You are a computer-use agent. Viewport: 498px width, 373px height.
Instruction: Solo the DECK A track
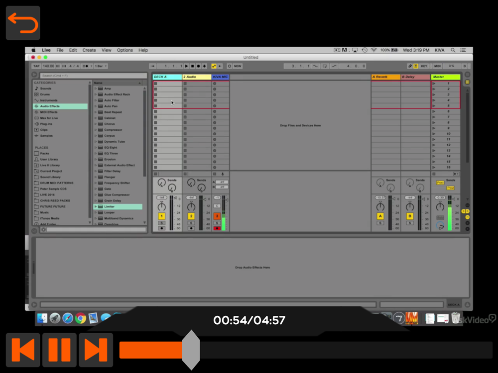click(x=161, y=223)
